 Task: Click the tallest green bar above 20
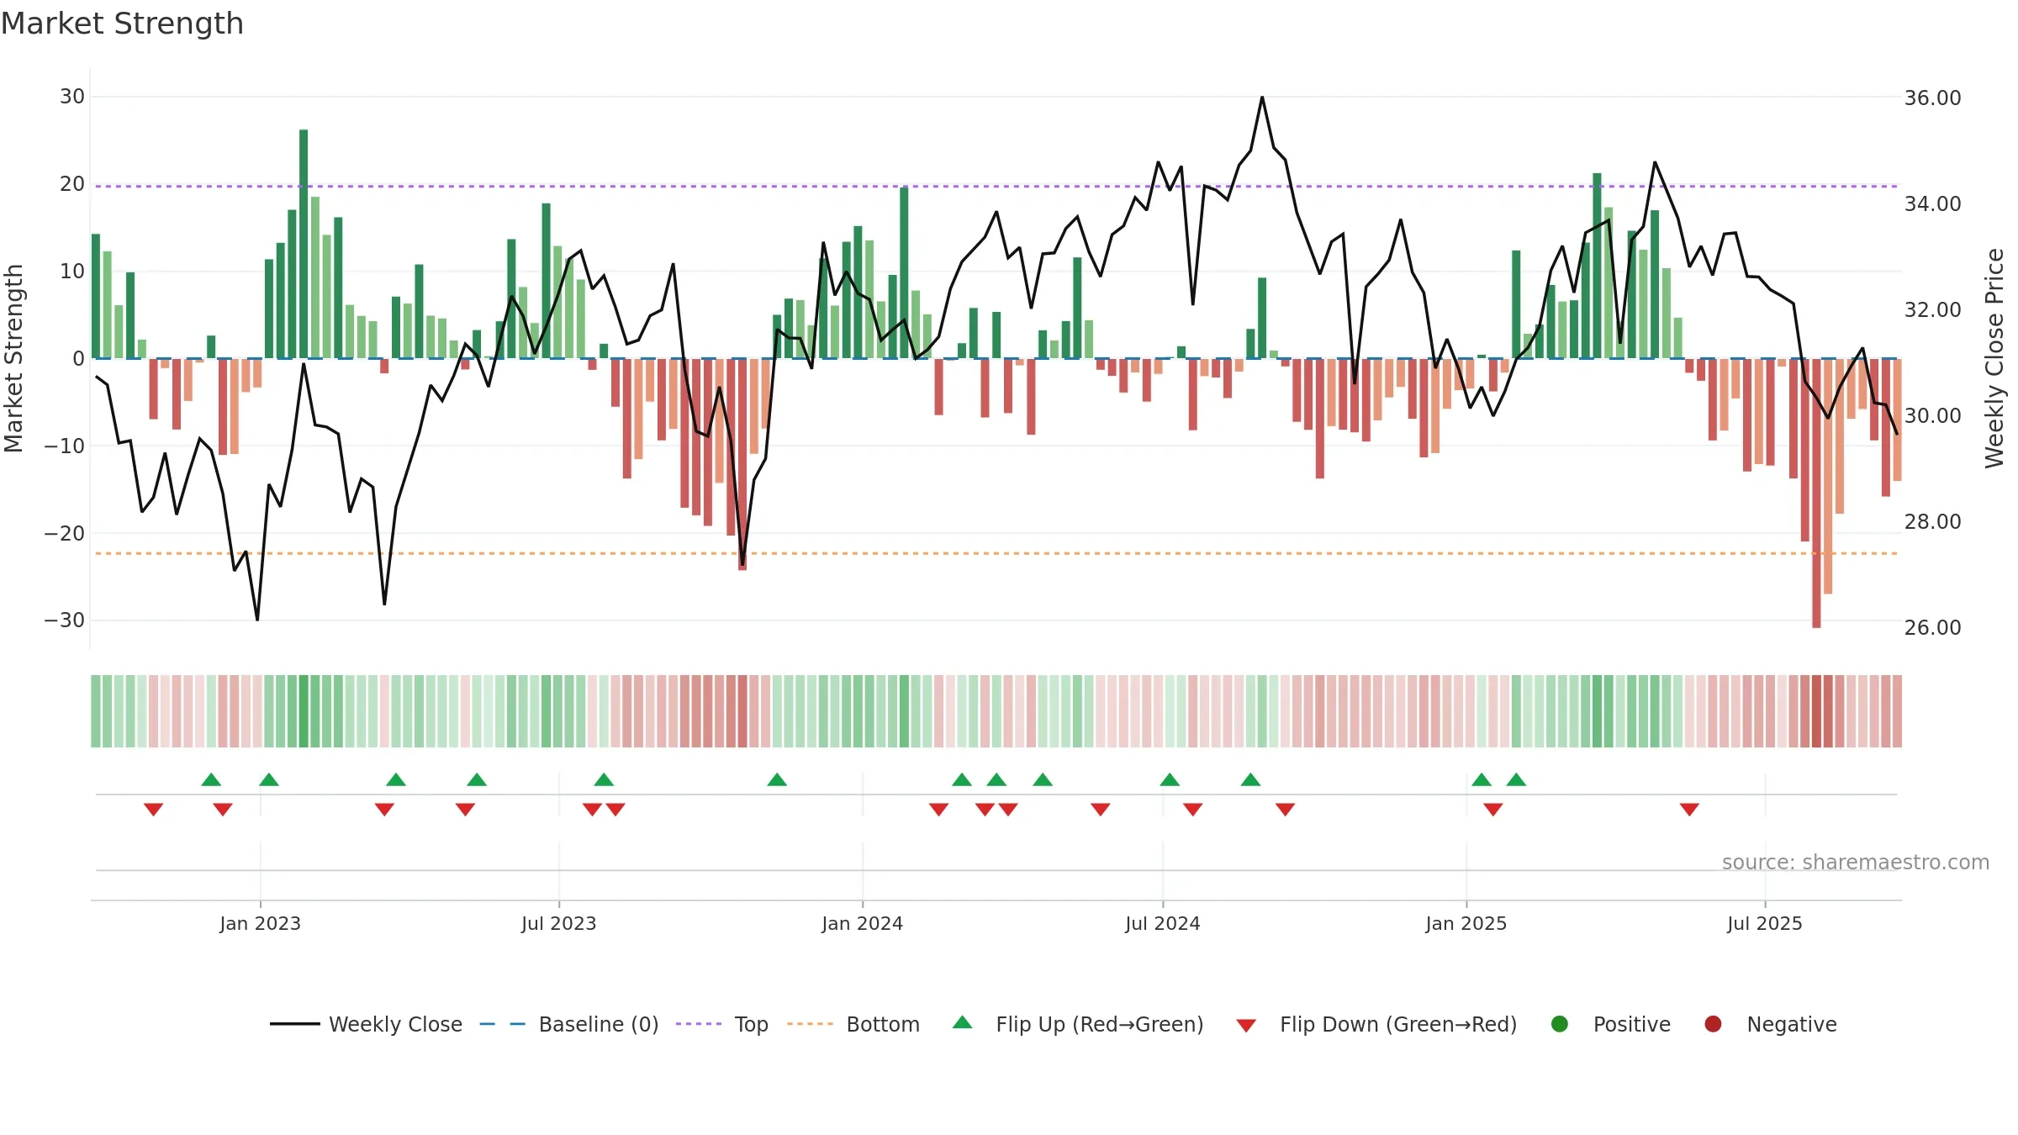[304, 244]
